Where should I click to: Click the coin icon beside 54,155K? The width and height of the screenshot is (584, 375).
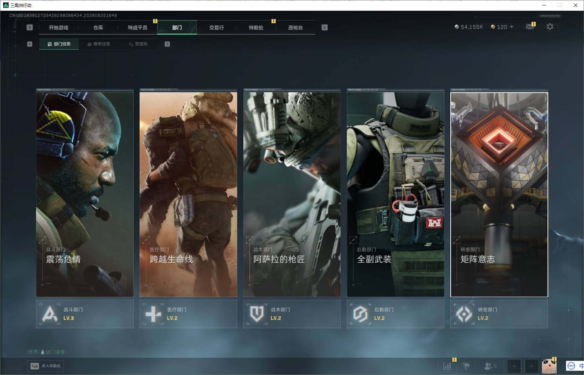click(457, 27)
